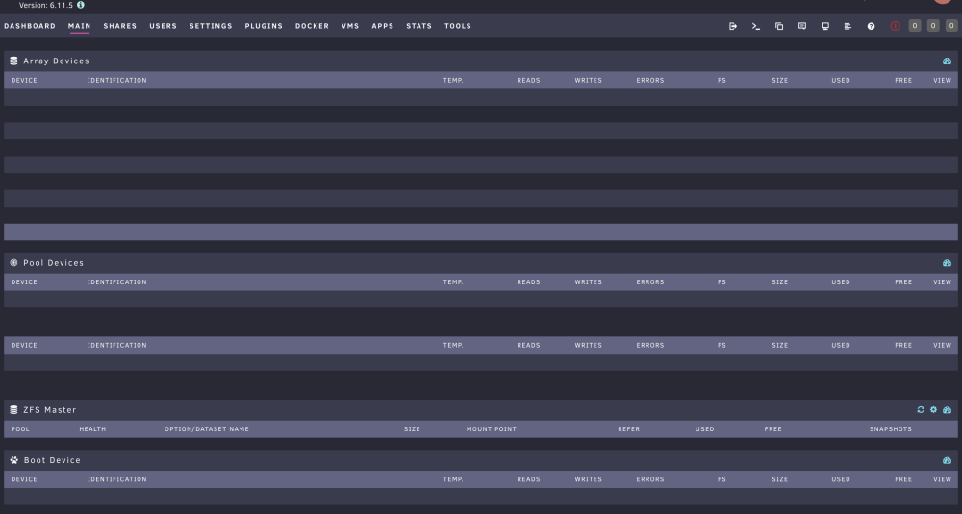Screen dimensions: 962x514
Task: Click Size header in Boot Device table
Action: tap(780, 479)
